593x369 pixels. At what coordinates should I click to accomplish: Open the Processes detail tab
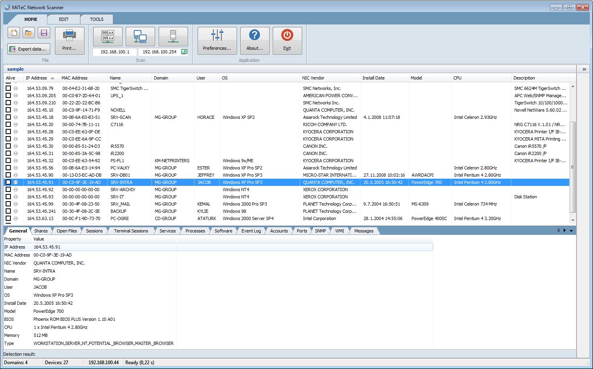coord(195,231)
